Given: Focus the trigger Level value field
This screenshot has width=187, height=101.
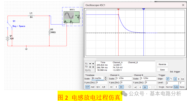Looking at the screenshot, I should pyautogui.click(x=172, y=83).
